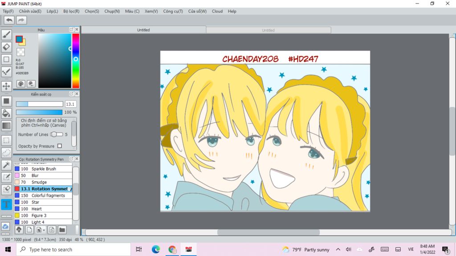The image size is (456, 256).
Task: Select the Gradient tool
Action: (x=6, y=126)
